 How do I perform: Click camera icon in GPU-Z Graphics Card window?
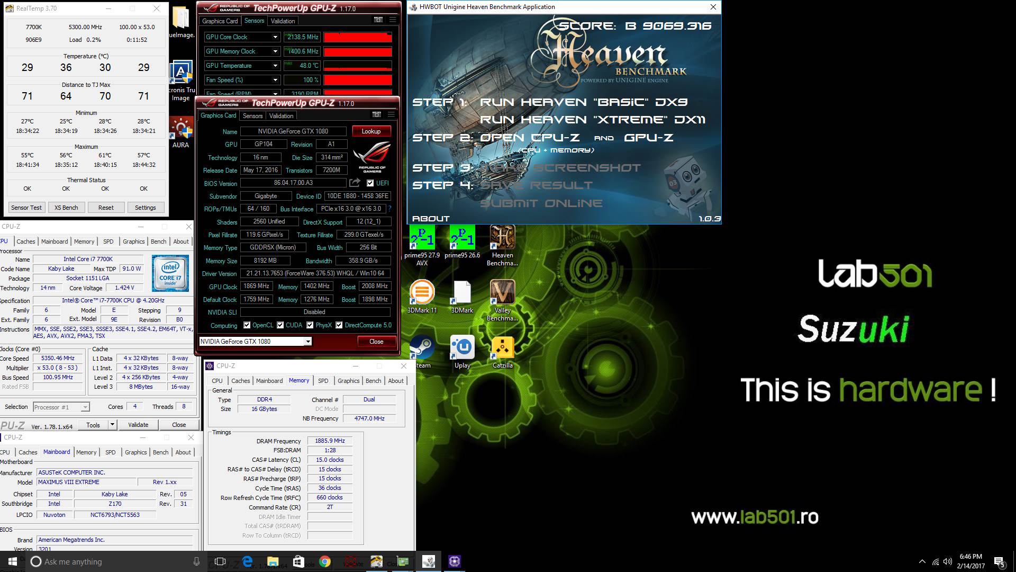click(x=376, y=115)
